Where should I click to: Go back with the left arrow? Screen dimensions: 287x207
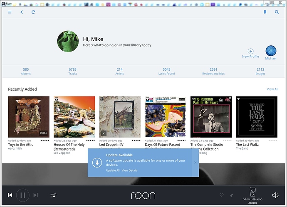click(22, 12)
